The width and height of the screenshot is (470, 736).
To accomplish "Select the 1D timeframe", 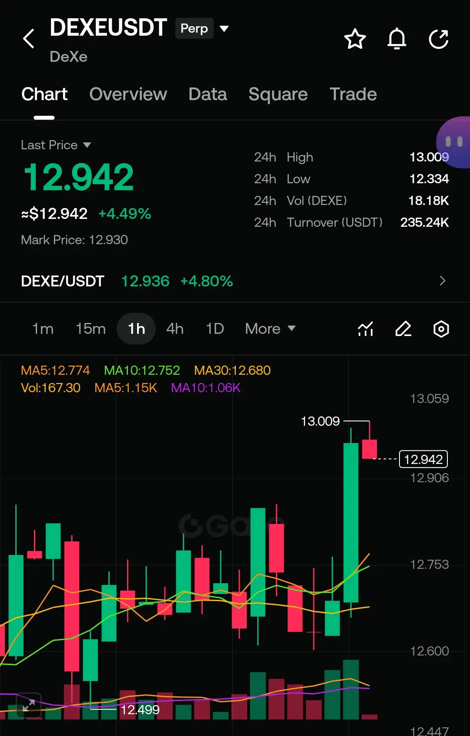I will click(x=215, y=329).
